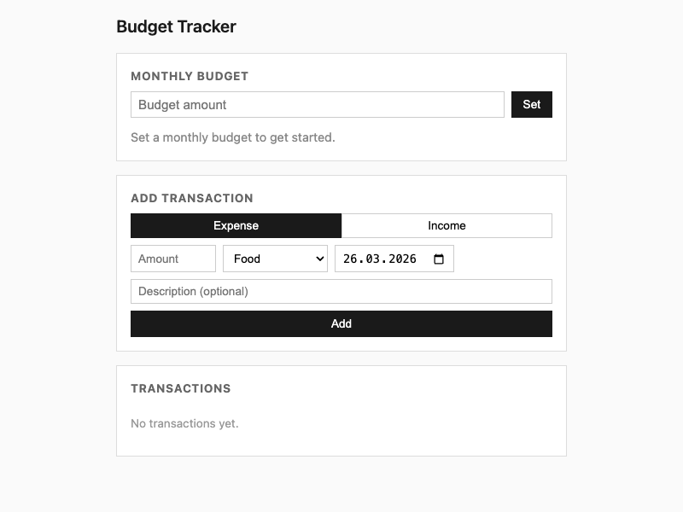
Task: Click the Transactions section heading
Action: click(x=181, y=388)
